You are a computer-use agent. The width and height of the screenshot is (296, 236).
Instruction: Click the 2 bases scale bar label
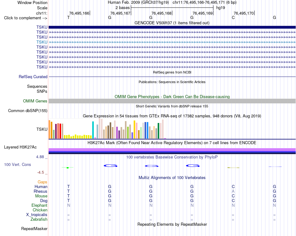pos(122,8)
